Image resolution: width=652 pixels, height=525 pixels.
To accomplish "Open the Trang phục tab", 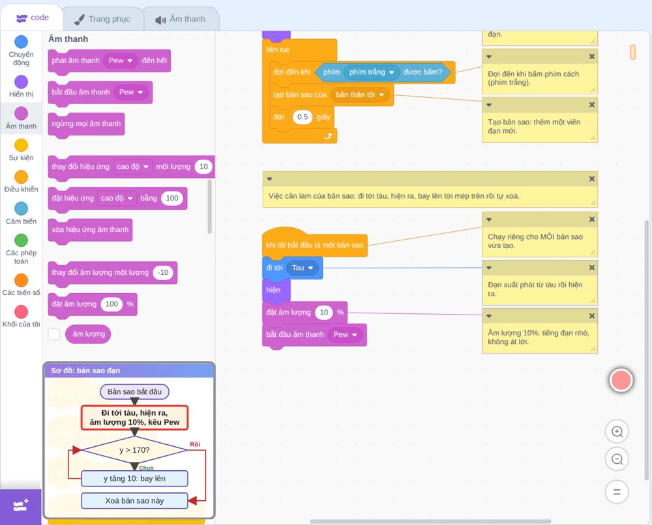I will pos(102,19).
